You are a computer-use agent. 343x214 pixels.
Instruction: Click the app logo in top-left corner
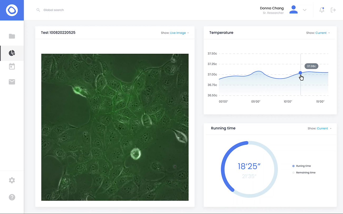[x=12, y=10]
